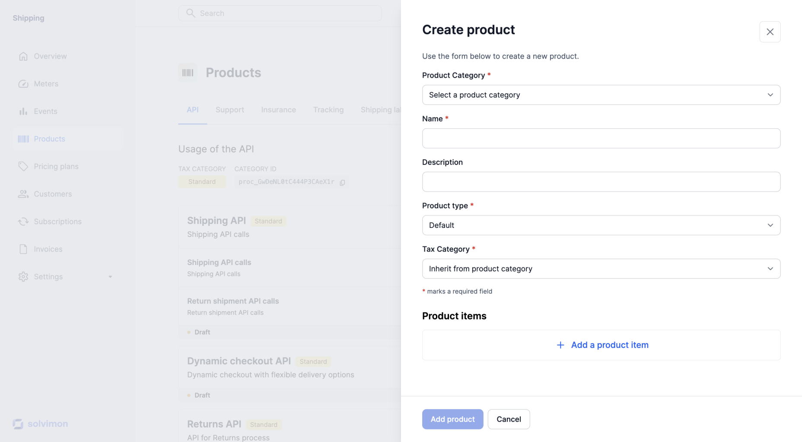This screenshot has height=442, width=802.
Task: Open the Tax Category dropdown
Action: [x=601, y=269]
